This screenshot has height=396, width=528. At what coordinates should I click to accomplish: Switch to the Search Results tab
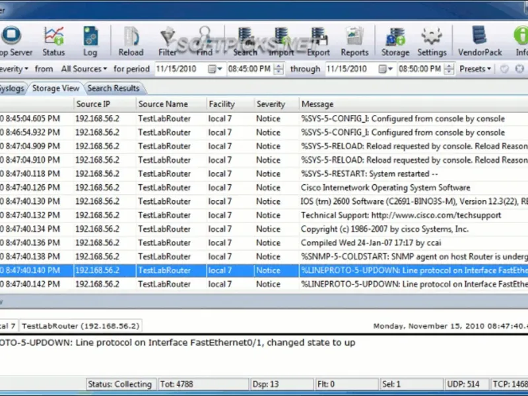114,88
